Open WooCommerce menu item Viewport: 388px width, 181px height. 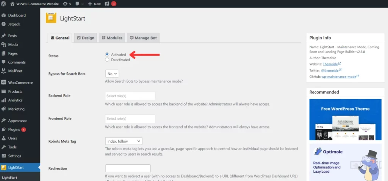click(x=20, y=83)
